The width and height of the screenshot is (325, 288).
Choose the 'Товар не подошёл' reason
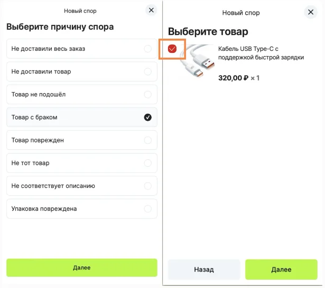click(x=82, y=94)
